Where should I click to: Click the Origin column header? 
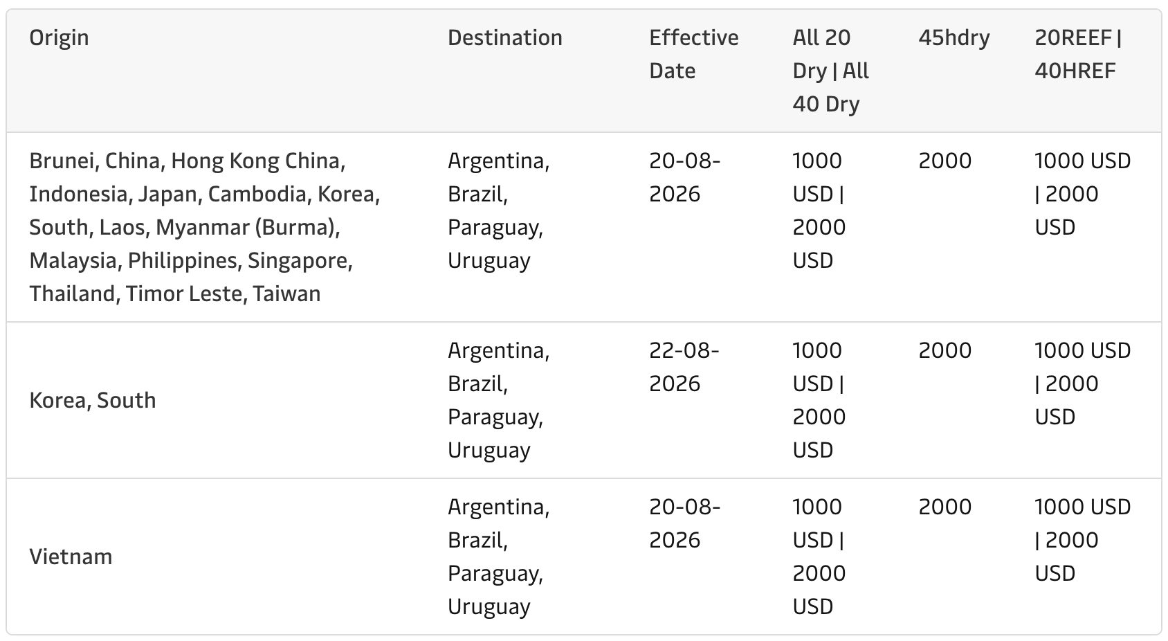point(59,37)
